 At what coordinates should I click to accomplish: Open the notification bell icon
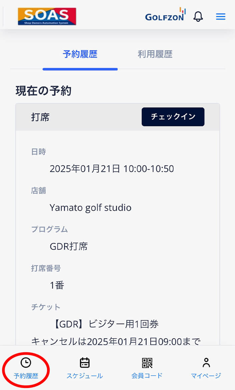coord(198,16)
